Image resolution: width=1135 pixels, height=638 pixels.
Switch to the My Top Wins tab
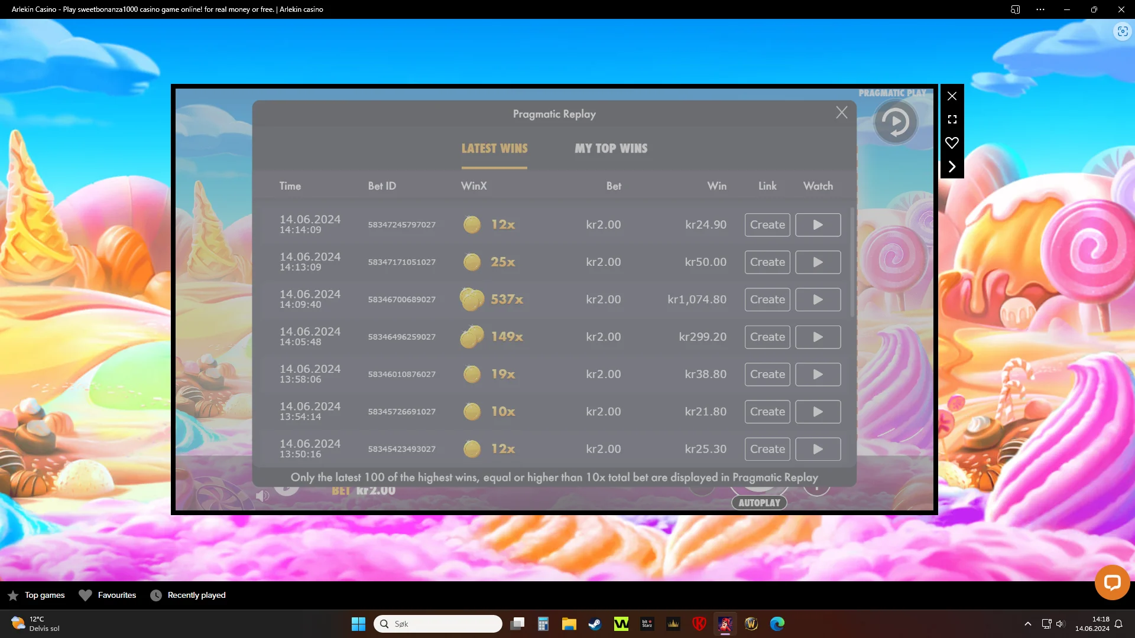611,149
